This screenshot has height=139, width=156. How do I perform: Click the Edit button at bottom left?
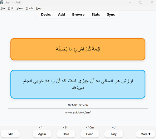click(x=10, y=134)
